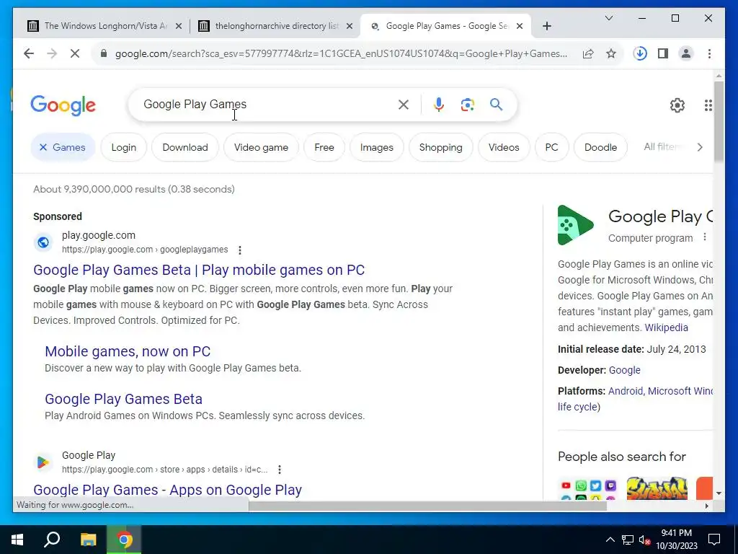Viewport: 738px width, 554px height.
Task: Open the Developer Google link
Action: click(x=625, y=370)
